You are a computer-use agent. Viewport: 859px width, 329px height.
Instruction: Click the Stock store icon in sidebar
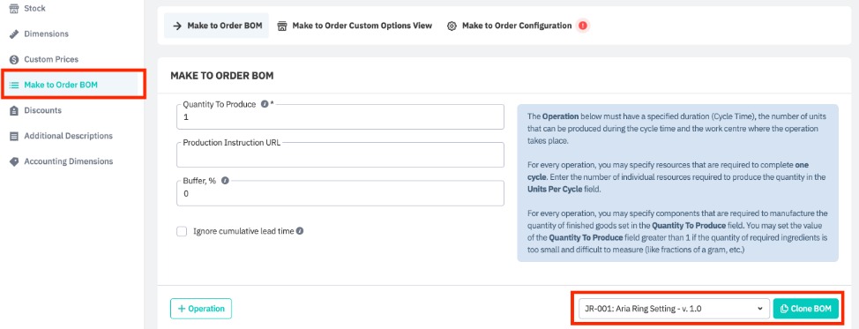(14, 9)
